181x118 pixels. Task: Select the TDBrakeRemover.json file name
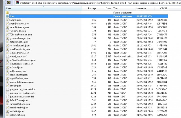click(x=21, y=35)
